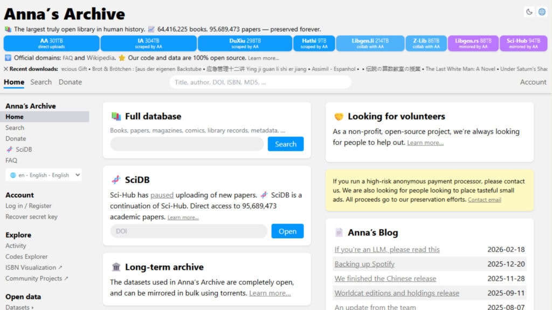Click the SciDB card heading icon
Screen dimensions: 552x310
[116, 180]
